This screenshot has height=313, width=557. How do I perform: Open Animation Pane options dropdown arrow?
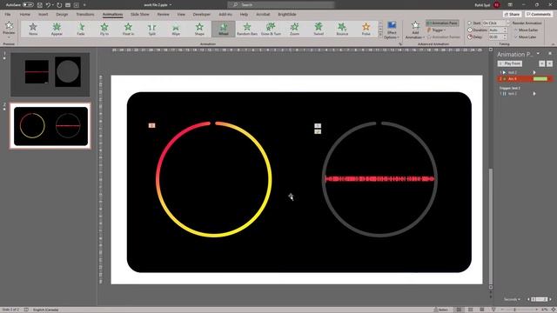tap(538, 54)
